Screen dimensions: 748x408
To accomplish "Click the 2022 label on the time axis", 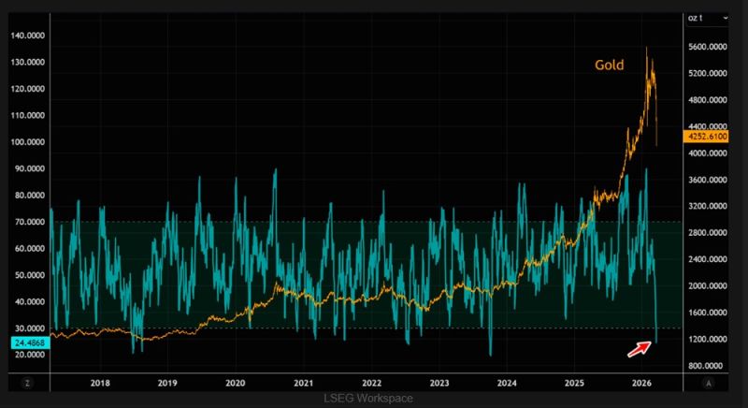I will click(371, 383).
